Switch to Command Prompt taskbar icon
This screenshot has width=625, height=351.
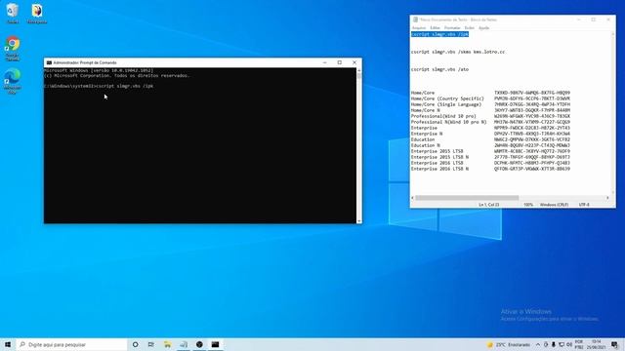pos(215,344)
